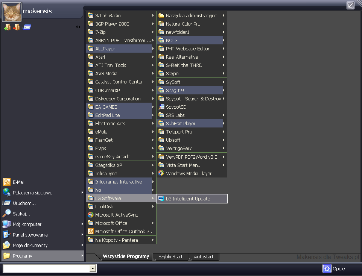The image size is (362, 276).
Task: Click the E-Mail label
Action: tap(18, 182)
